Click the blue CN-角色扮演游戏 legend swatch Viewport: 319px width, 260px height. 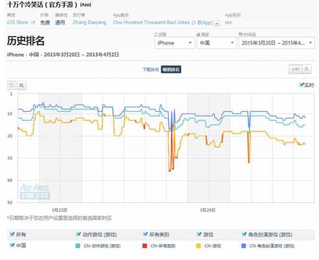(244, 246)
